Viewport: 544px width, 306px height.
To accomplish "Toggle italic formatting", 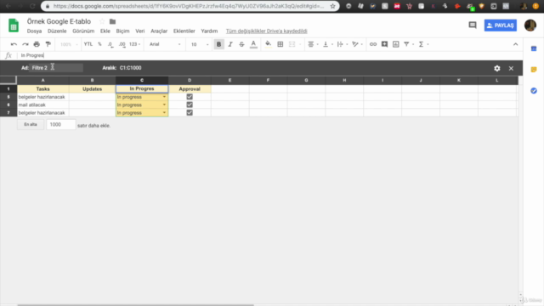I will click(x=230, y=44).
